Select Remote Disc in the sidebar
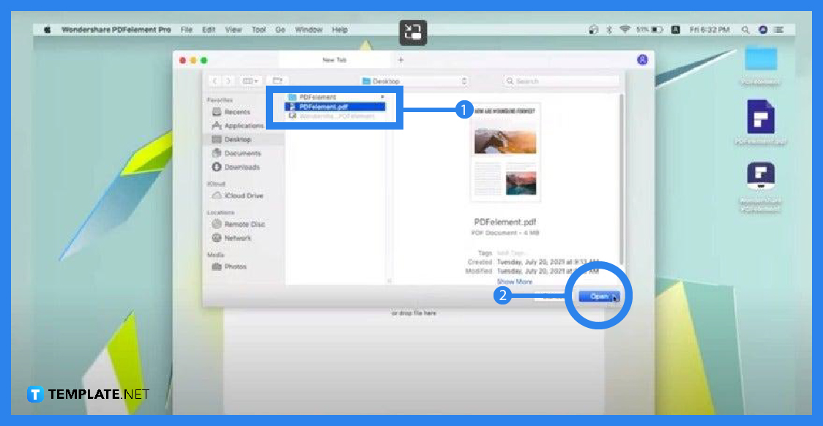This screenshot has height=426, width=823. click(x=238, y=224)
